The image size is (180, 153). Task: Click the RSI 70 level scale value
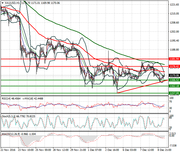(170, 102)
